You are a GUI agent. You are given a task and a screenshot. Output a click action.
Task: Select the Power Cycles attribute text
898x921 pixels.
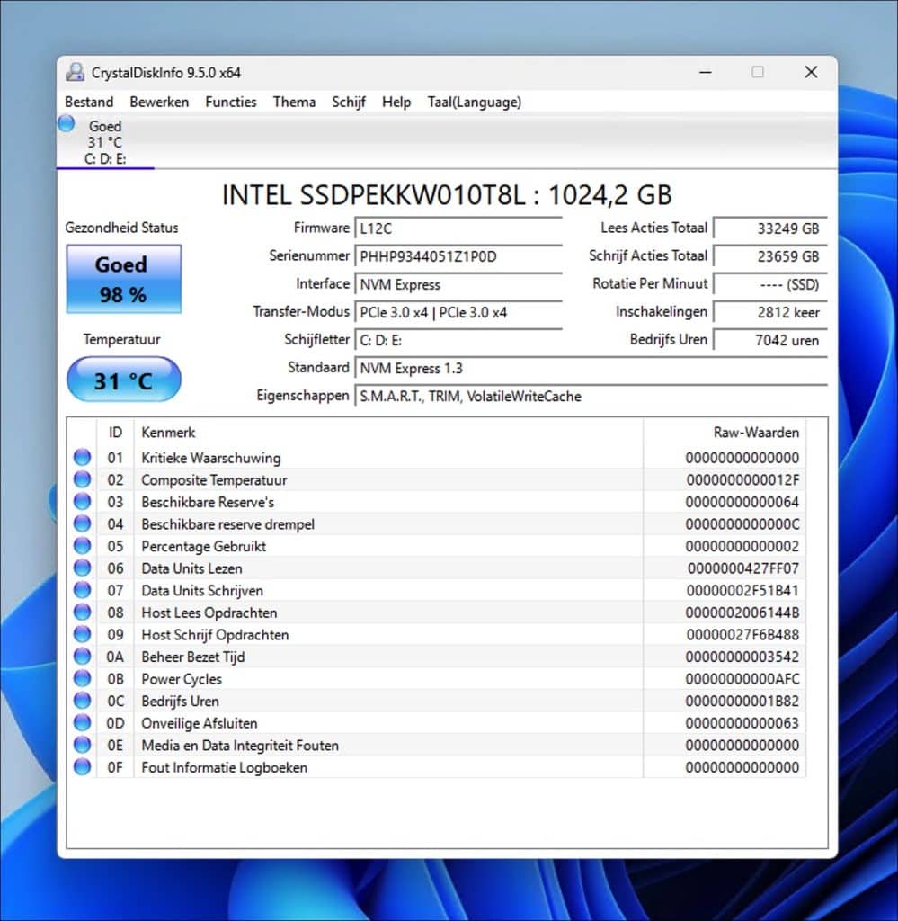click(x=182, y=679)
